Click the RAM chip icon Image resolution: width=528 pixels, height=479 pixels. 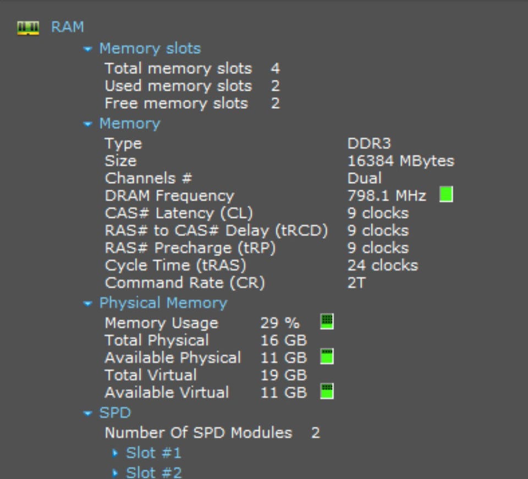coord(28,27)
